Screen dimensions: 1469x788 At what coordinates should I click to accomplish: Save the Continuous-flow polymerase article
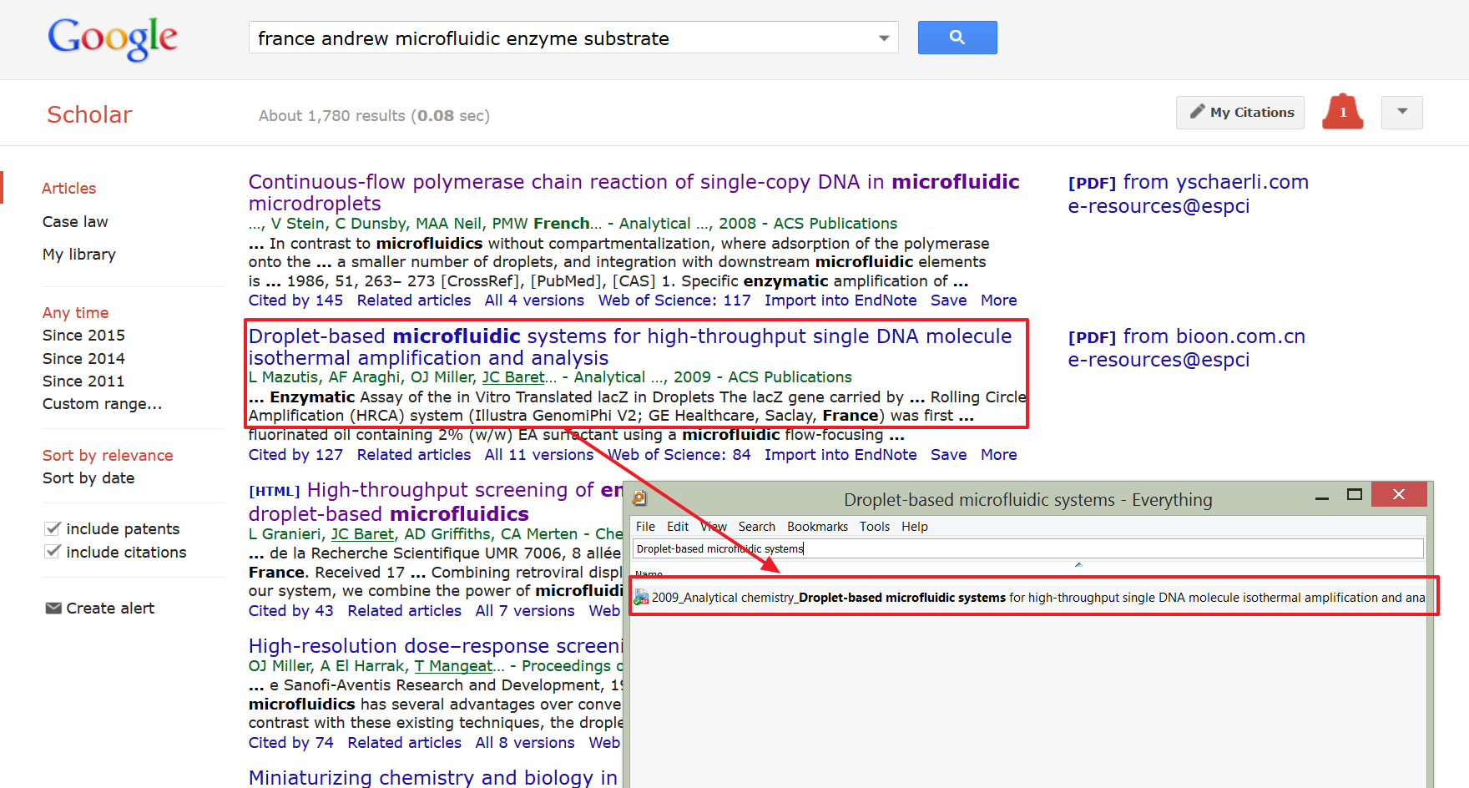pos(949,301)
